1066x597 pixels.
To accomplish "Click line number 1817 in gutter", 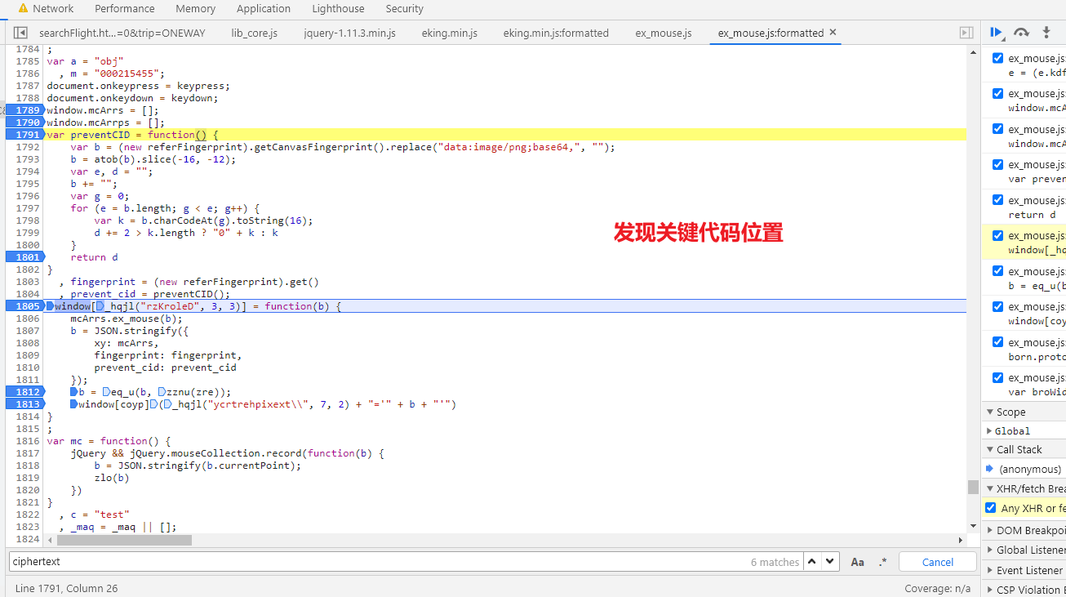I will [x=27, y=453].
